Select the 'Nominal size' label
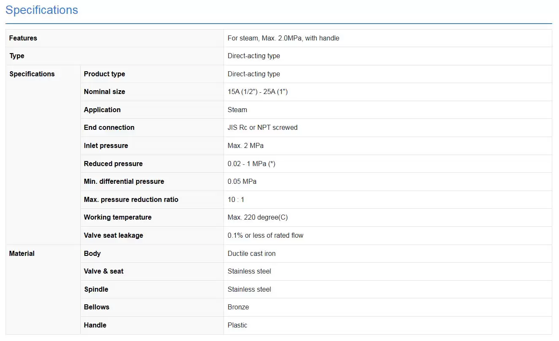 pos(105,91)
